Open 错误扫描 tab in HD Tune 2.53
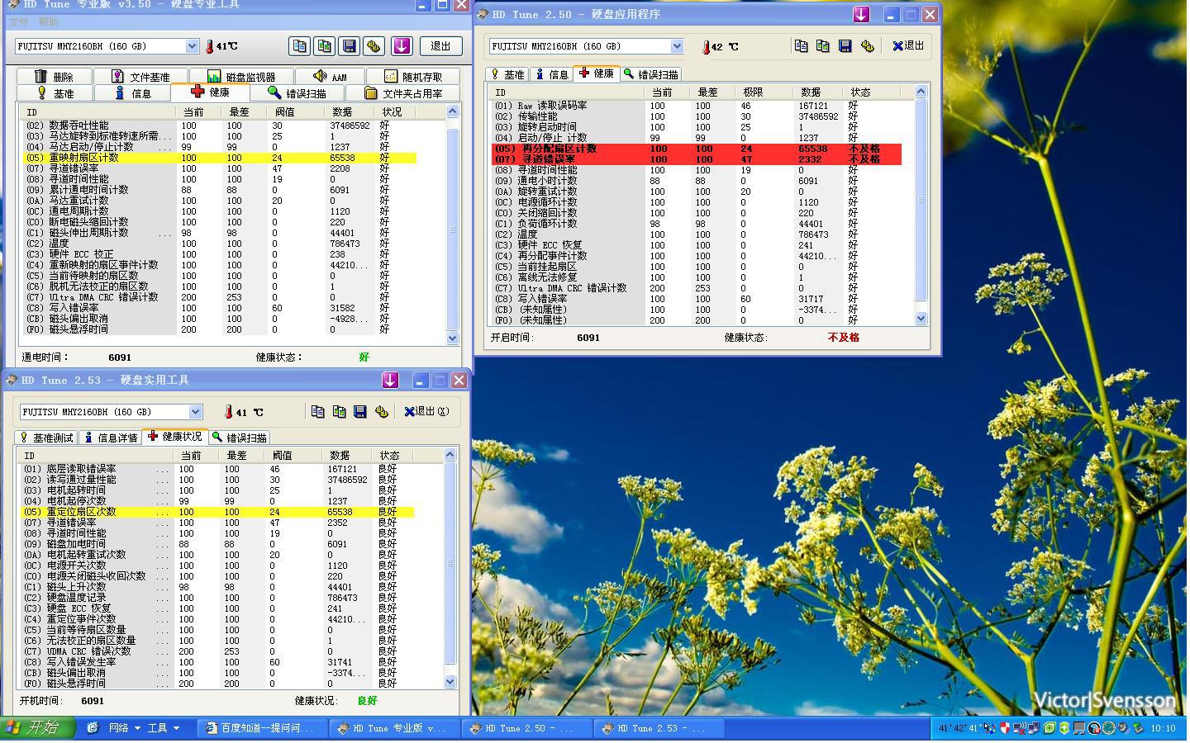 tap(240, 438)
